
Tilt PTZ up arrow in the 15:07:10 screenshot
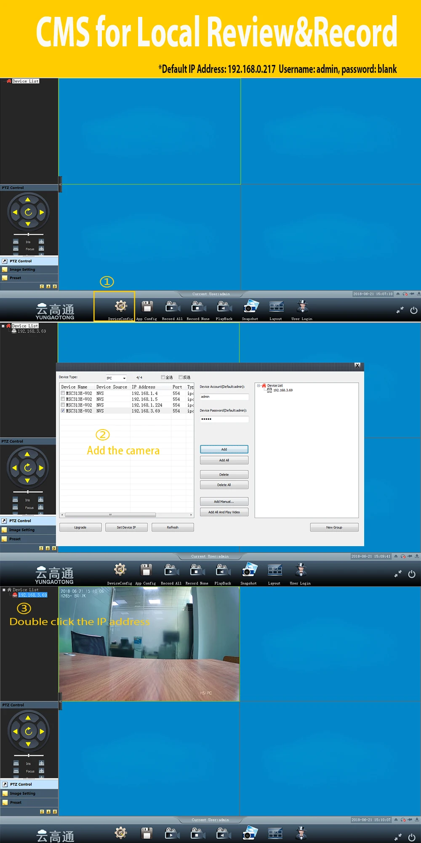click(x=28, y=200)
